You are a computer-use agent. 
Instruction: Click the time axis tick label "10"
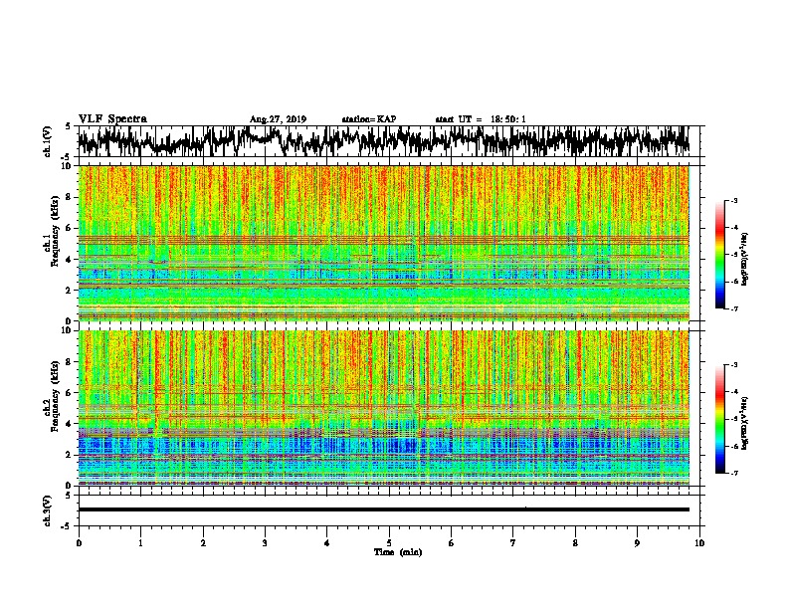pos(699,543)
